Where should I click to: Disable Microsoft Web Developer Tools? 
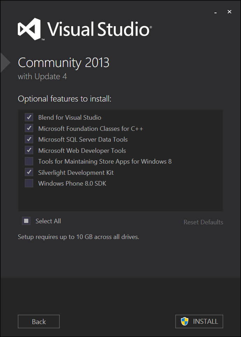29,150
